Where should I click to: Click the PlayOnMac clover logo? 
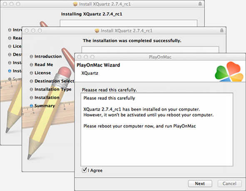coord(229,72)
